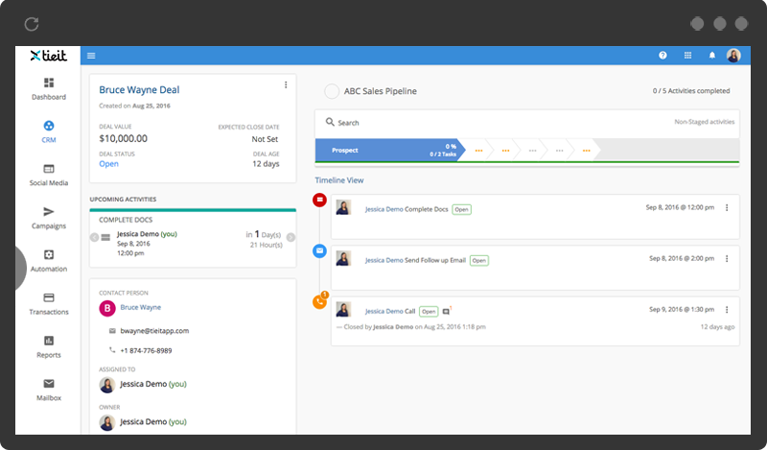
Task: Open the notifications bell
Action: click(x=711, y=56)
